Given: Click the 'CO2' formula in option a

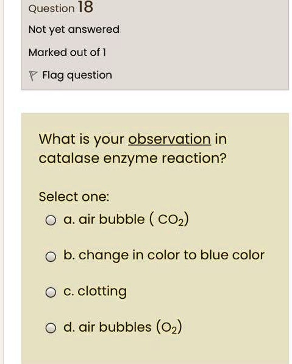Looking at the screenshot, I should pyautogui.click(x=170, y=220).
